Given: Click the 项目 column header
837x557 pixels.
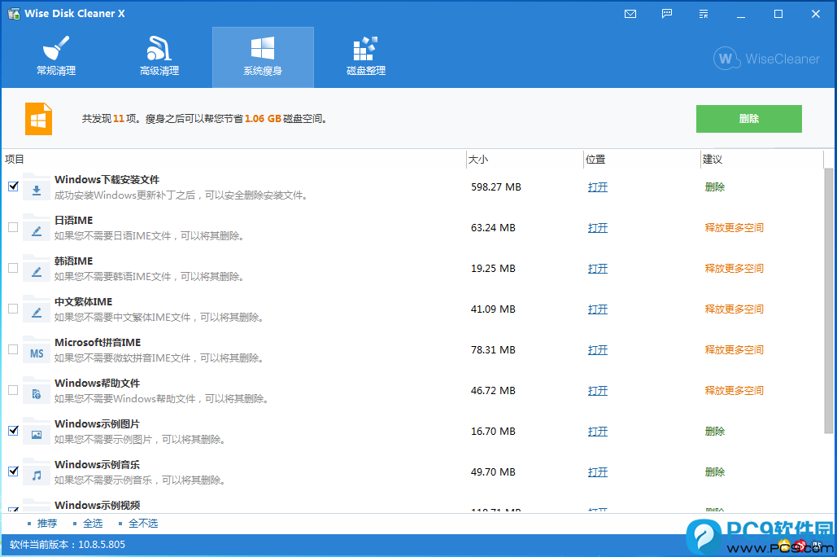Looking at the screenshot, I should (x=15, y=160).
